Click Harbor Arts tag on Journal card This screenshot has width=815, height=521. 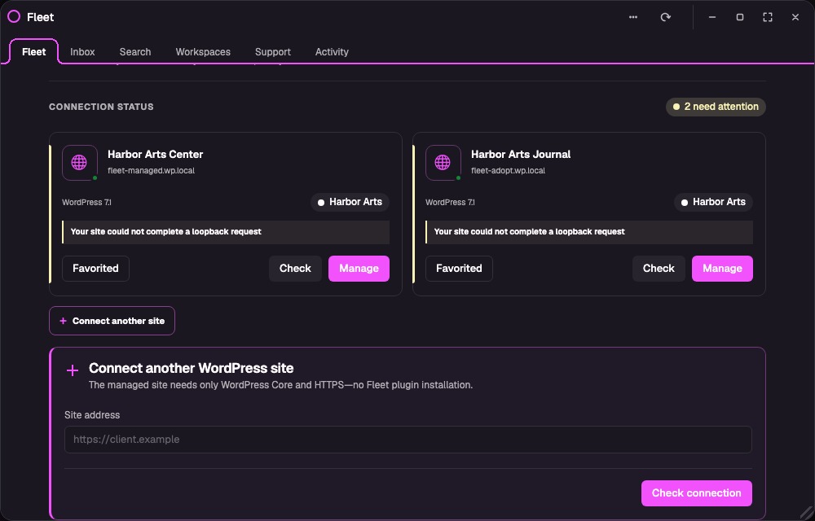point(713,203)
